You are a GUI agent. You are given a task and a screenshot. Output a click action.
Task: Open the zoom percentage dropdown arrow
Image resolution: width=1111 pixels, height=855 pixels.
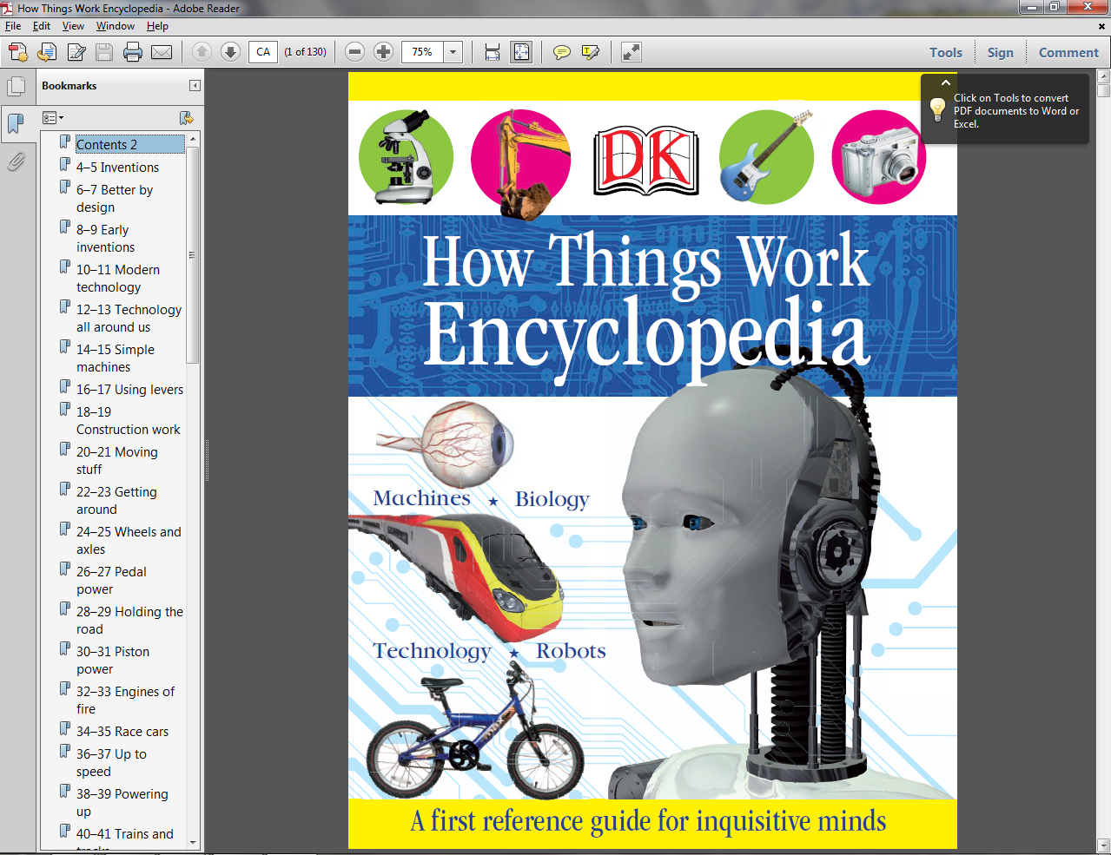453,52
